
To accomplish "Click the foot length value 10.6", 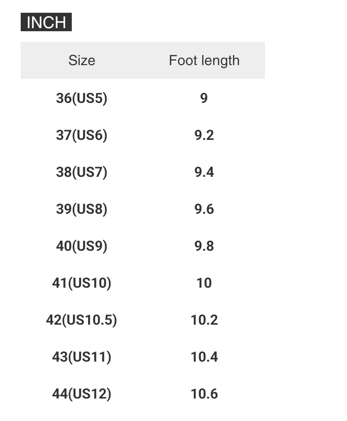I will [204, 394].
